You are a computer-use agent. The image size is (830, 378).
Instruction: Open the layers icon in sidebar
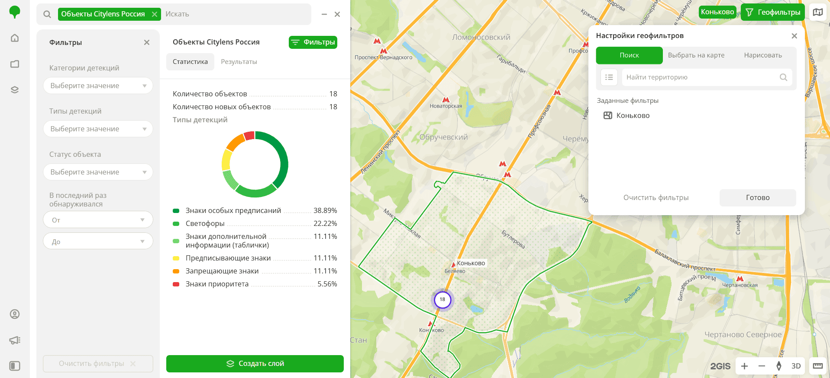coord(15,90)
